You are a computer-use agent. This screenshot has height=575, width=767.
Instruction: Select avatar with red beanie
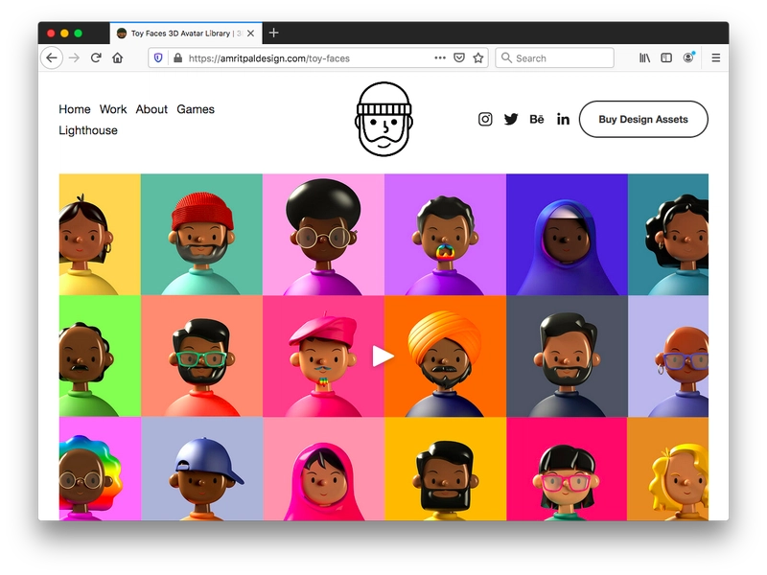201,235
